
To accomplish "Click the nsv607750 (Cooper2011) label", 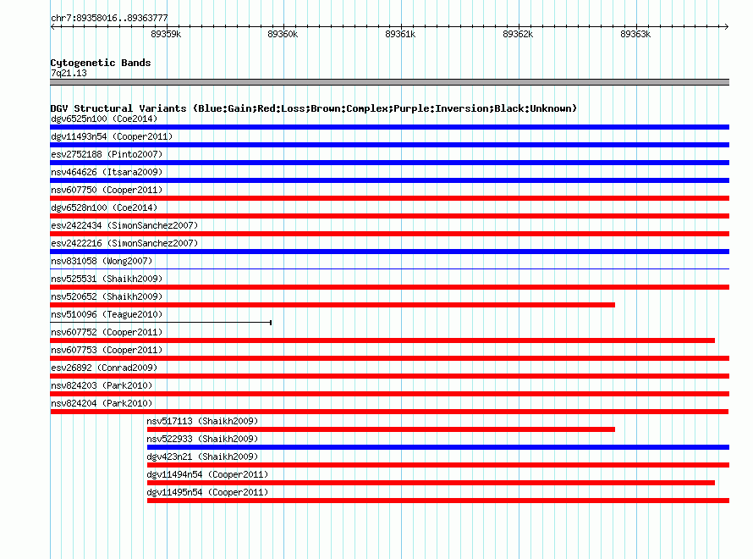I will (x=107, y=190).
